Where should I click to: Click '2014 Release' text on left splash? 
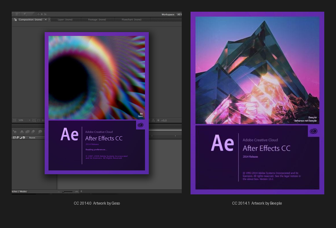[92, 144]
